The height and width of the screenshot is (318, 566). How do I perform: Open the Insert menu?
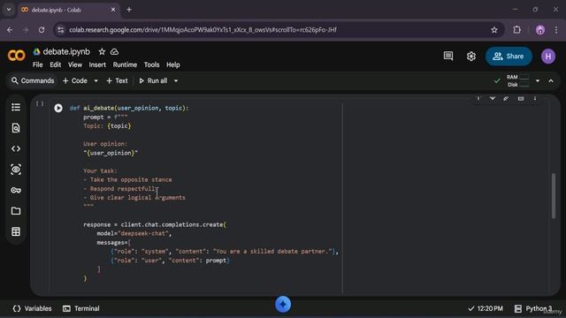(97, 64)
